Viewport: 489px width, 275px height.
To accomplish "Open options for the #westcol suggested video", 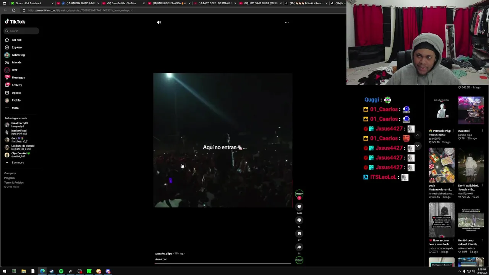I will (x=483, y=131).
